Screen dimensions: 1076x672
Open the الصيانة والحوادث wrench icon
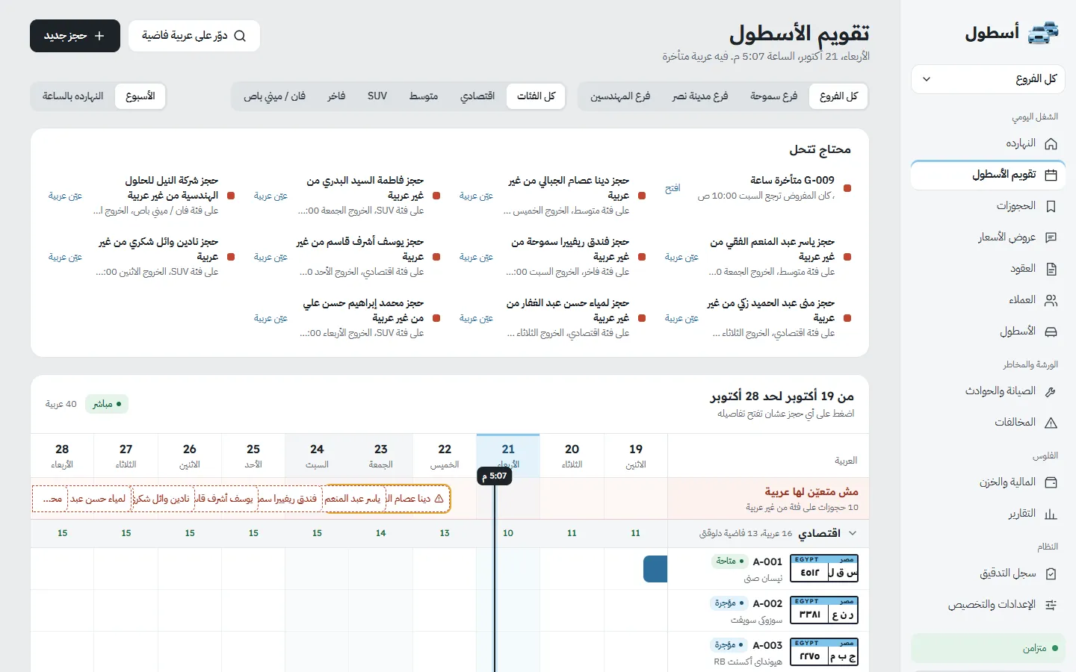pos(1051,391)
